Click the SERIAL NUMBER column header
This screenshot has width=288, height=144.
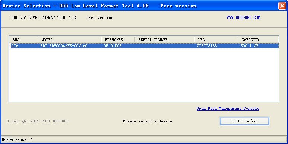165,40
